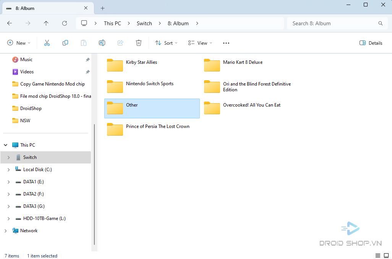This screenshot has height=259, width=392.
Task: Select DATA1 (E:) drive label
Action: [x=34, y=182]
